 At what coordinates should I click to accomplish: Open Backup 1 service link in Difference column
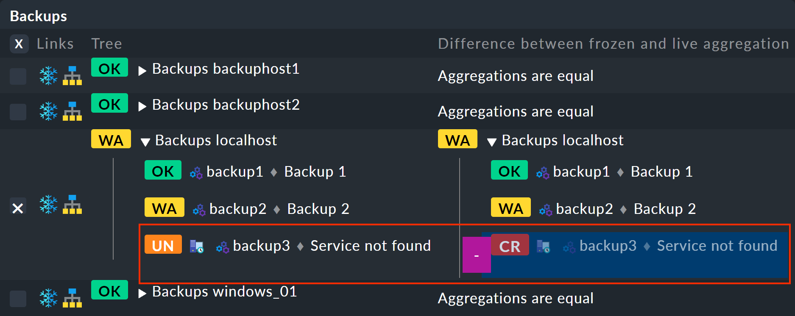[662, 172]
